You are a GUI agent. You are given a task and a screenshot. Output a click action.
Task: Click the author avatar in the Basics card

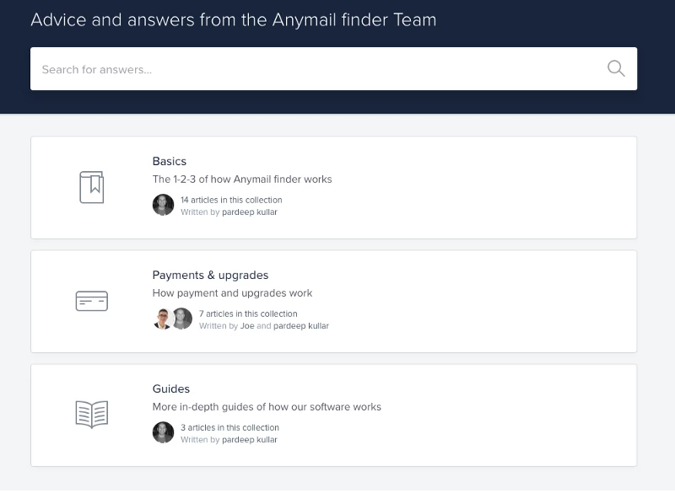pyautogui.click(x=163, y=205)
